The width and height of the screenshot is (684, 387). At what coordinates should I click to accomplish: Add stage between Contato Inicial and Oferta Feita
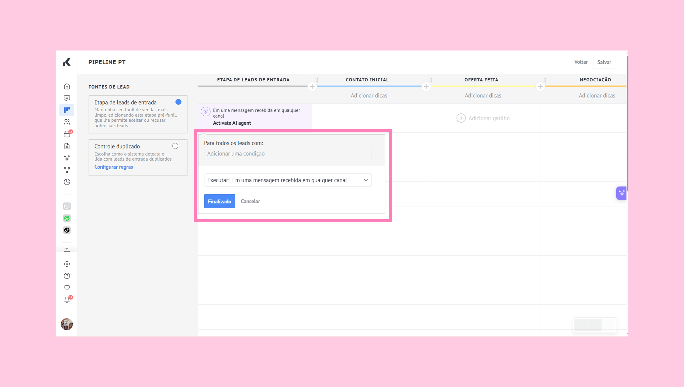426,87
